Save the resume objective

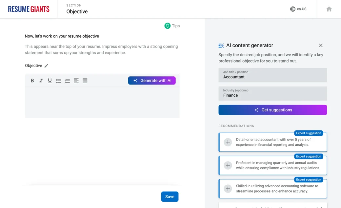click(x=170, y=197)
